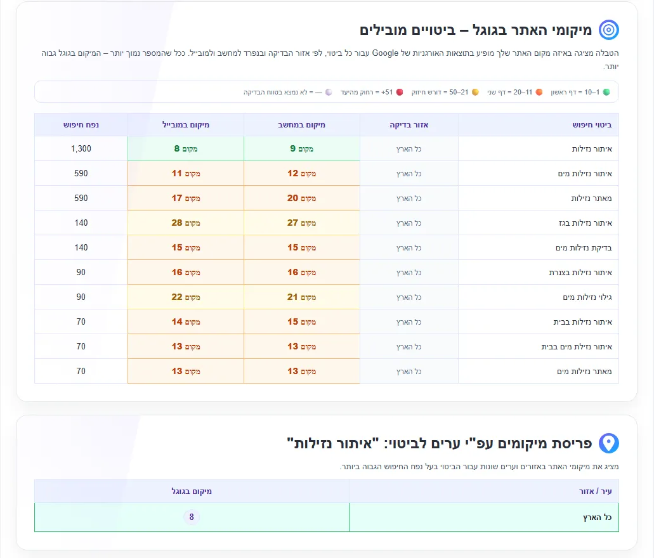Click the כל הארץ cell in cities table

point(484,517)
